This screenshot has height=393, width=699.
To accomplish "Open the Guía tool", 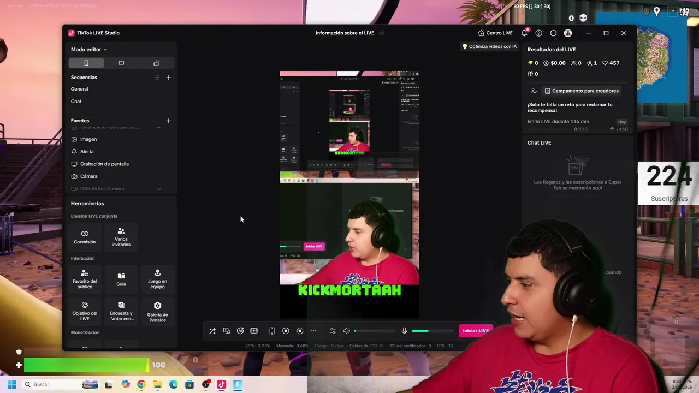I will (121, 279).
